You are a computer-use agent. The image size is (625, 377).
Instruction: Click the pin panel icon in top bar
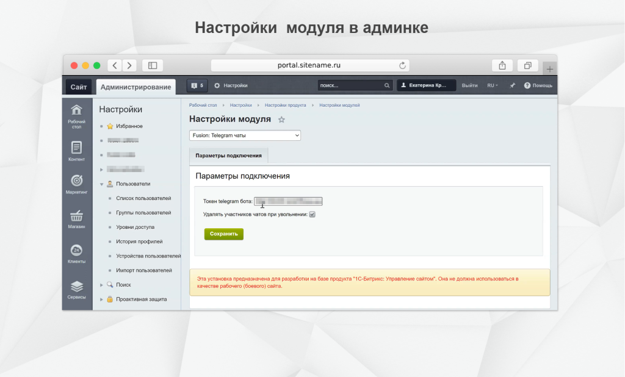(x=513, y=85)
